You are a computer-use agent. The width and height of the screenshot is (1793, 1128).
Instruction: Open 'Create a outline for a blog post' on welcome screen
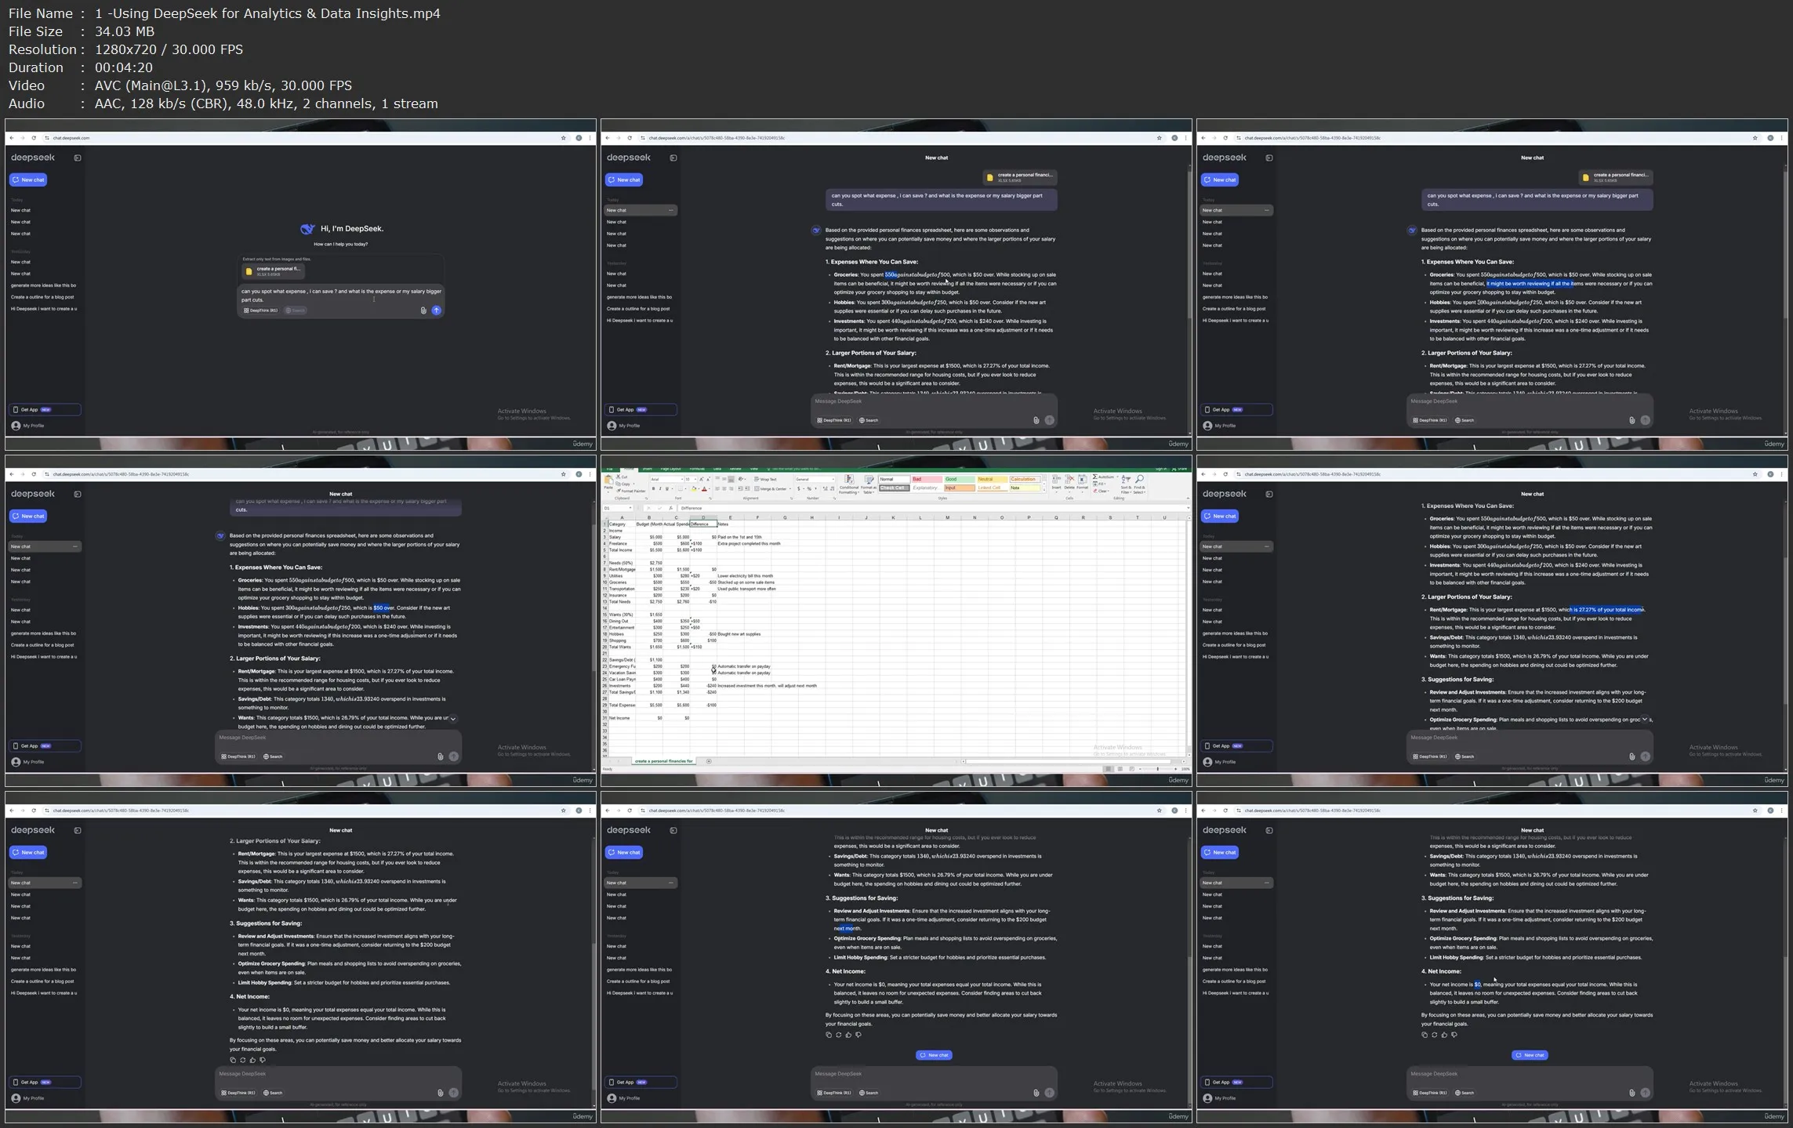coord(42,297)
